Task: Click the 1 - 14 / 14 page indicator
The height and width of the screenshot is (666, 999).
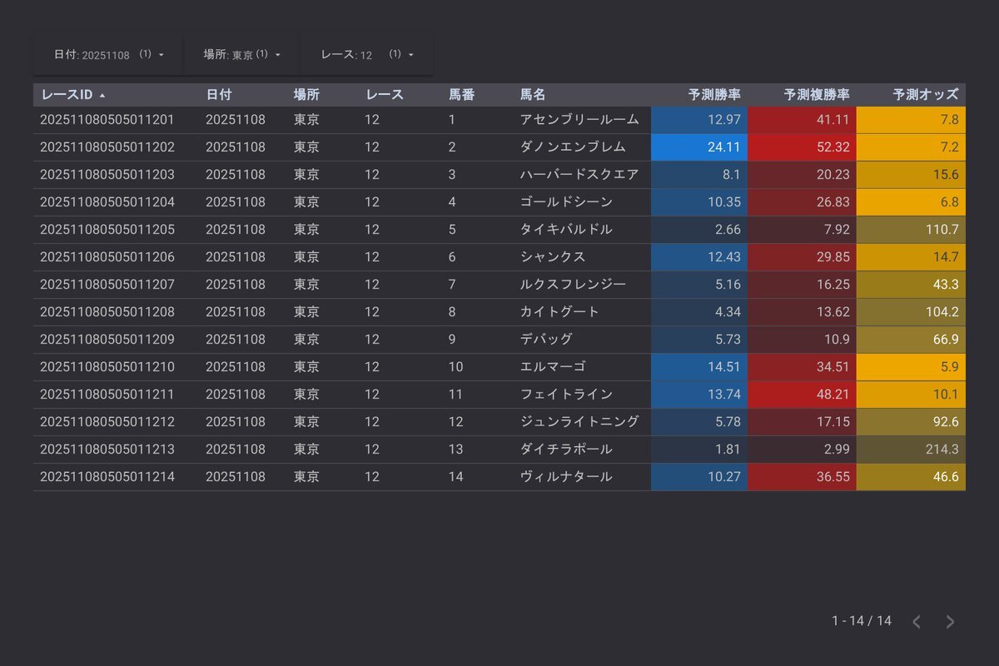Action: (x=862, y=621)
